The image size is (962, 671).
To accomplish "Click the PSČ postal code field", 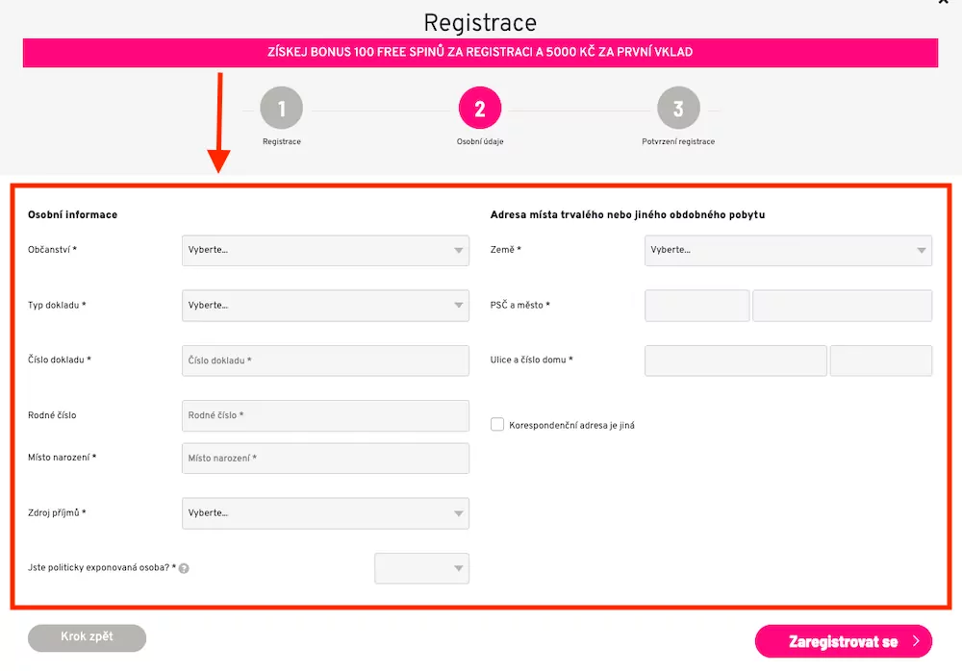I will [696, 305].
